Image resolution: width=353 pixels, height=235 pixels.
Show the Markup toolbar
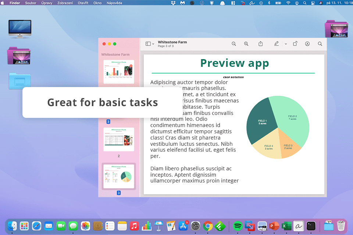[x=307, y=44]
